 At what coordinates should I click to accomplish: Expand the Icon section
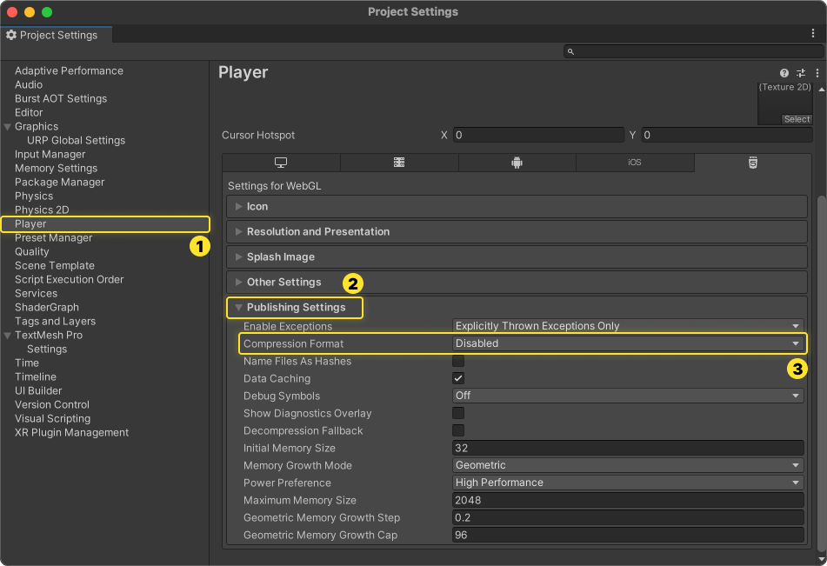(x=517, y=206)
